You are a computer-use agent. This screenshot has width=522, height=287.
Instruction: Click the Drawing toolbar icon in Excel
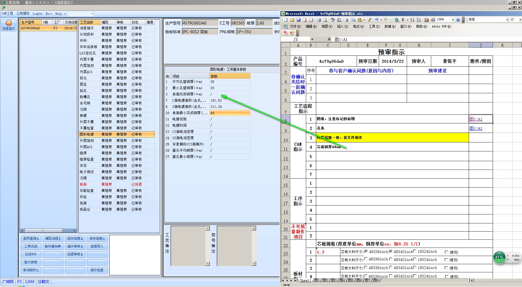tap(433, 20)
